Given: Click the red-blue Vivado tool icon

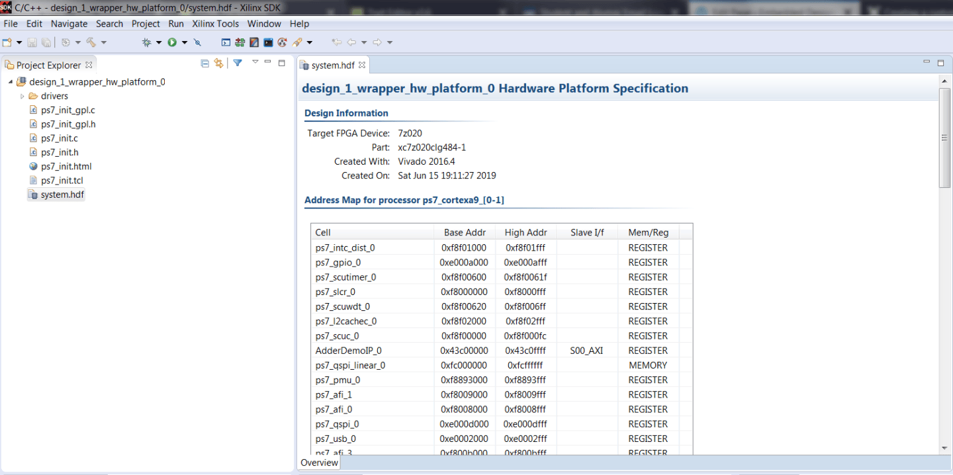Looking at the screenshot, I should 254,42.
